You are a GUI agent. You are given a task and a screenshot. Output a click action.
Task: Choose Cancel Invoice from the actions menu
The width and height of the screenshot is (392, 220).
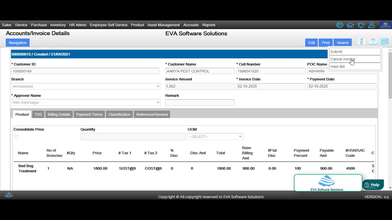pos(355,59)
